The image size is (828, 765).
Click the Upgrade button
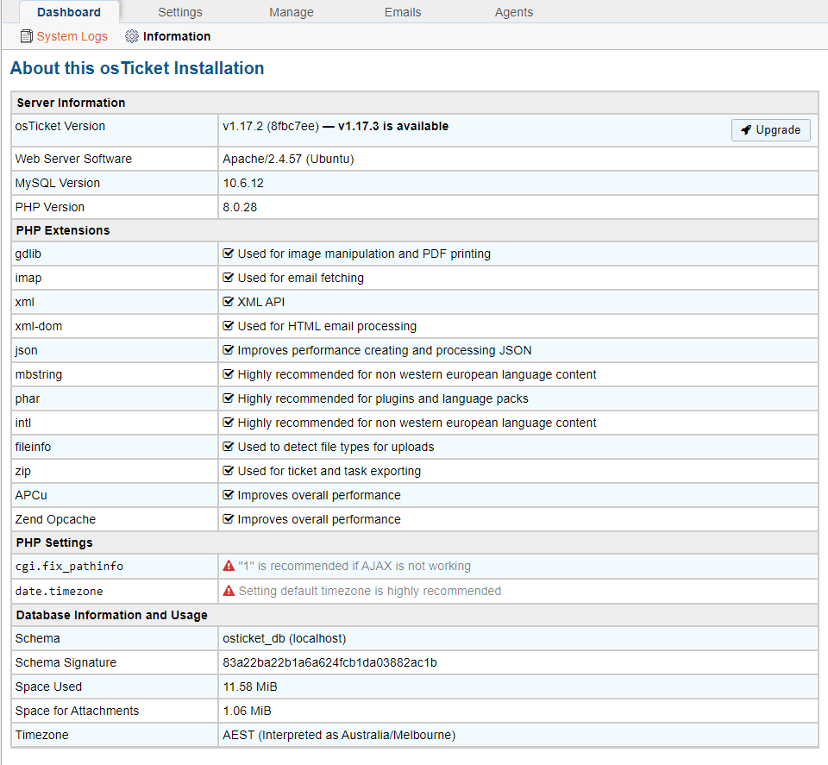771,130
